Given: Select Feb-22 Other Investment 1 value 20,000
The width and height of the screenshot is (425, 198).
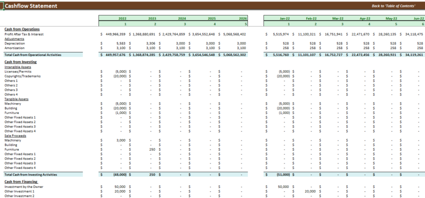Looking at the screenshot, I should pyautogui.click(x=310, y=191).
